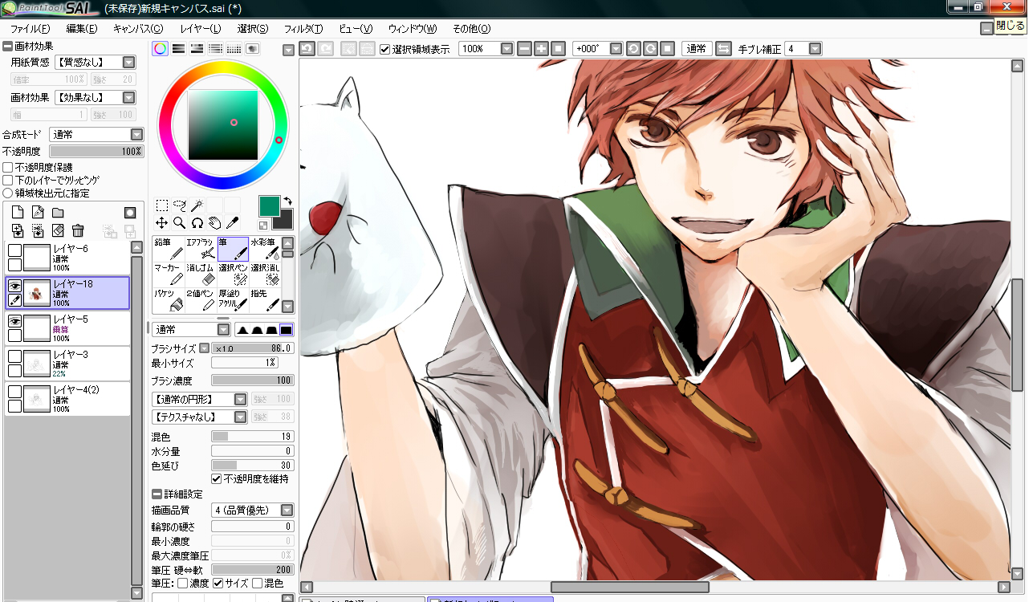This screenshot has height=602, width=1029.
Task: Select the 2値ペン binary pen tool
Action: pyautogui.click(x=201, y=300)
